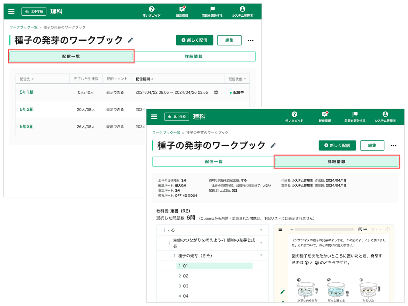Image resolution: width=408 pixels, height=306 pixels.
Task: Switch to the red-outlined 詳細情報 tab
Action: click(x=336, y=162)
